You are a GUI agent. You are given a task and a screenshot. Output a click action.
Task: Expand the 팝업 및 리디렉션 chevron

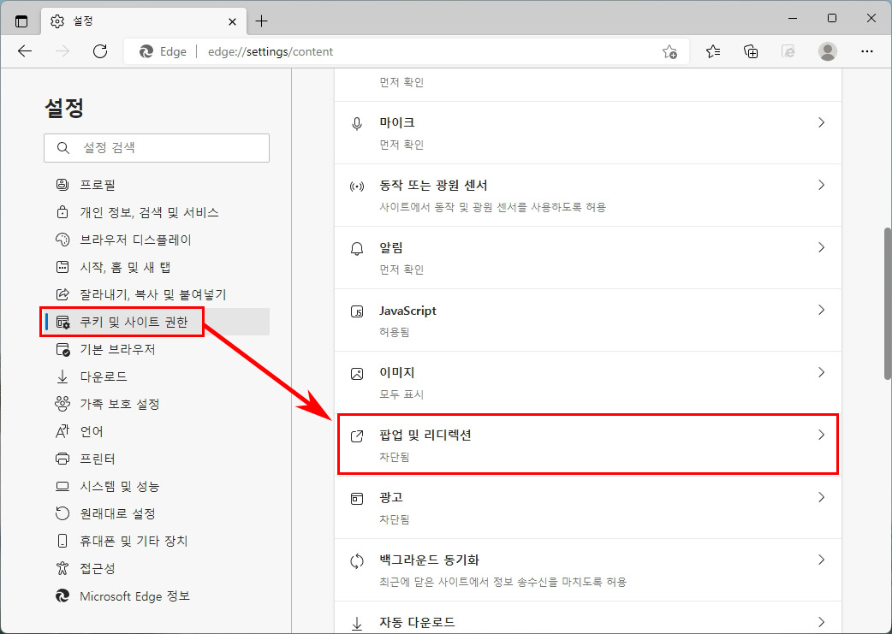821,435
